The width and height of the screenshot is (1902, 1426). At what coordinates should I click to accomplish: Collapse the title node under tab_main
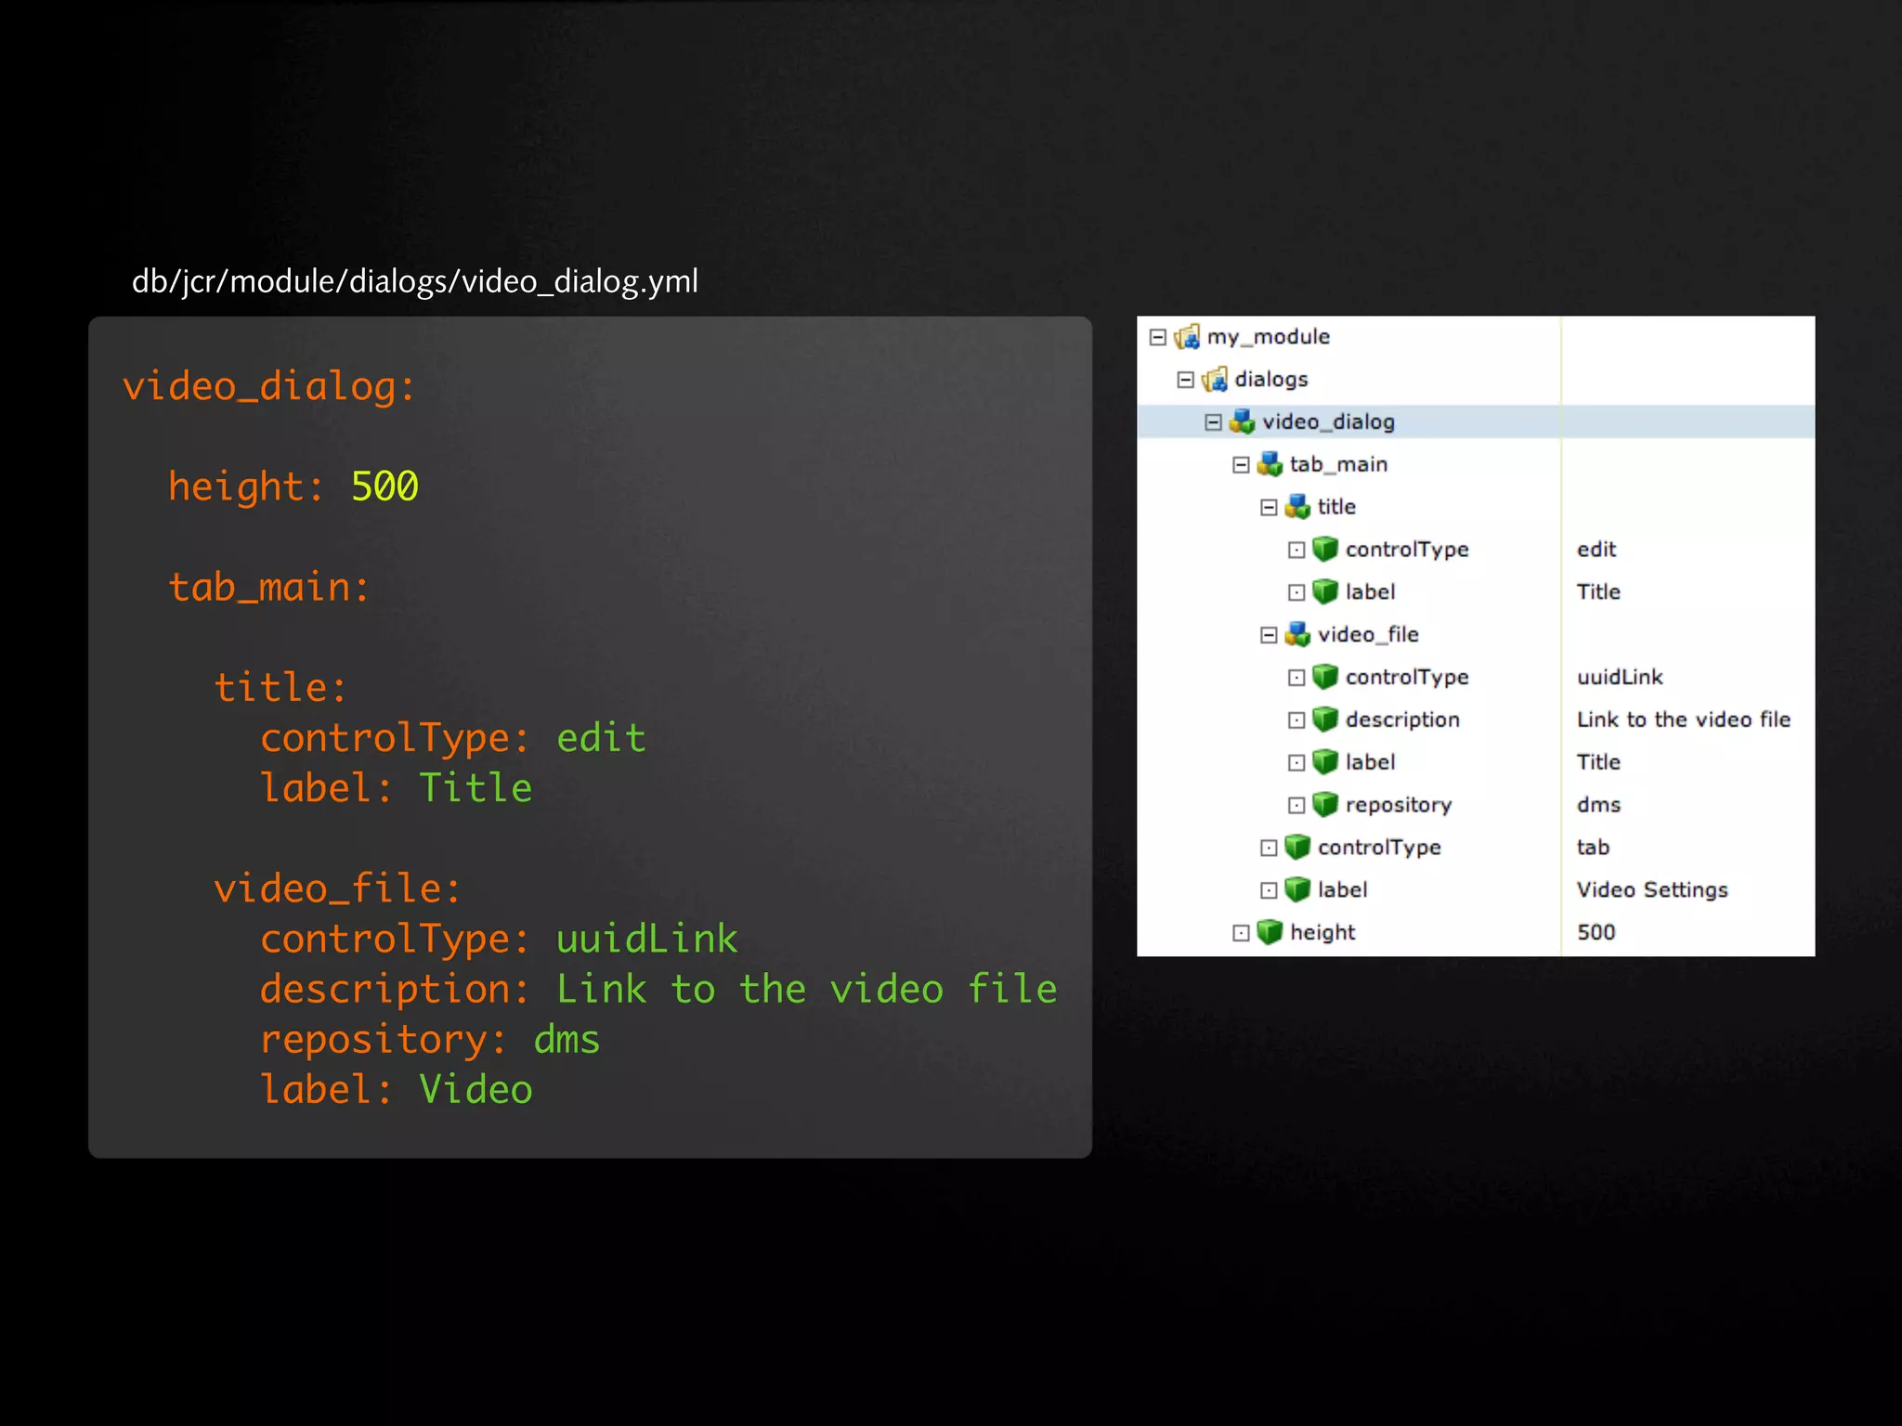1269,508
